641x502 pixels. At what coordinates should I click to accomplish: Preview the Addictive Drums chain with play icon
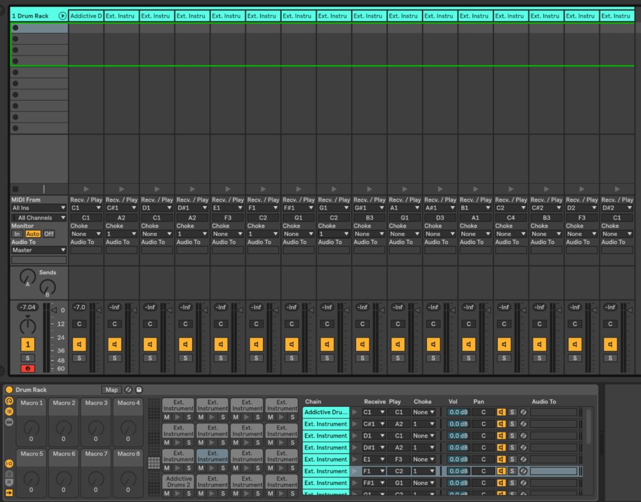point(355,412)
